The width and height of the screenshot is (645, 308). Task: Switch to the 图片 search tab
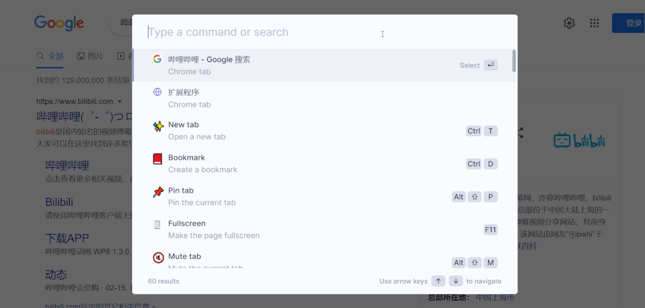coord(90,56)
